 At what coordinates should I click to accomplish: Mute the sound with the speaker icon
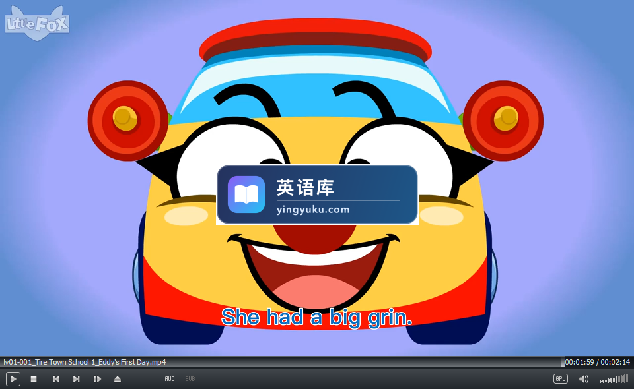(x=583, y=379)
